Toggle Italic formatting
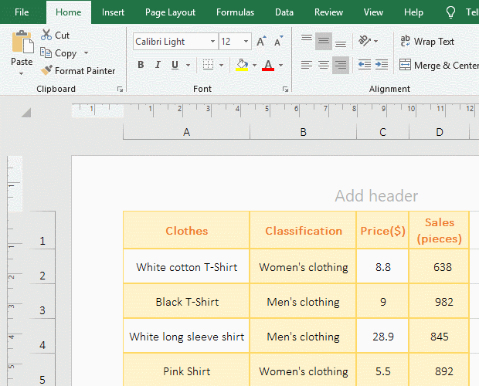479x386 pixels. [158, 65]
